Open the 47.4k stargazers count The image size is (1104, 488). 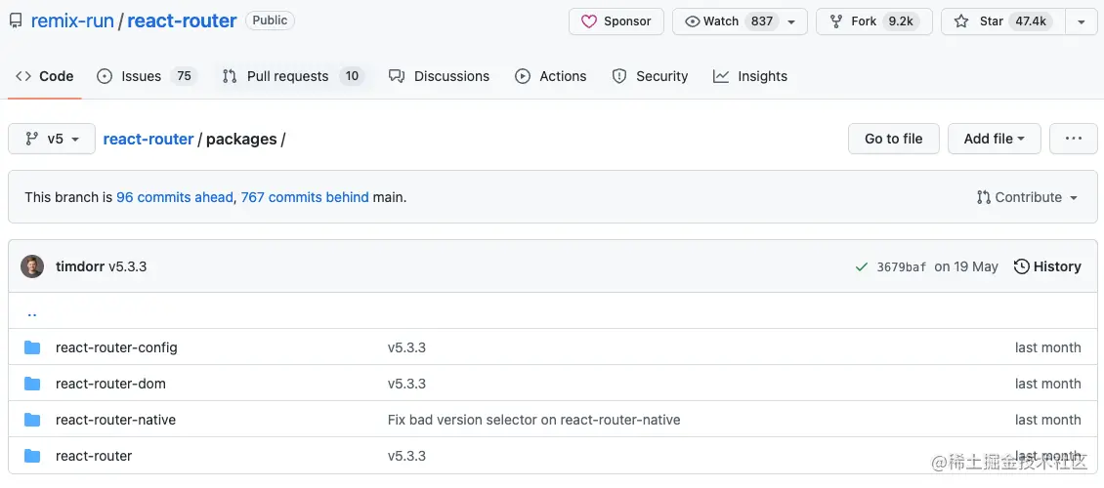[1031, 21]
